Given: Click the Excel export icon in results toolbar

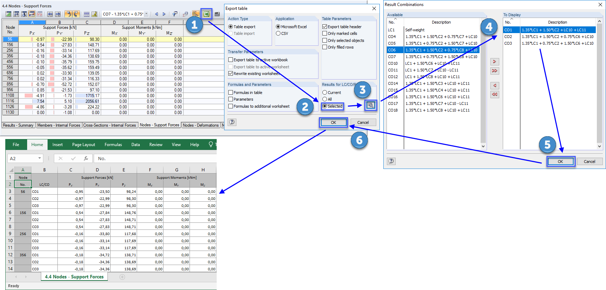Looking at the screenshot, I should (206, 14).
